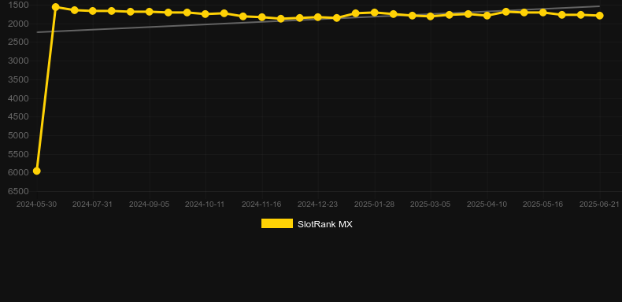Click the data point above 2025-05-16
The width and height of the screenshot is (622, 302).
[543, 13]
